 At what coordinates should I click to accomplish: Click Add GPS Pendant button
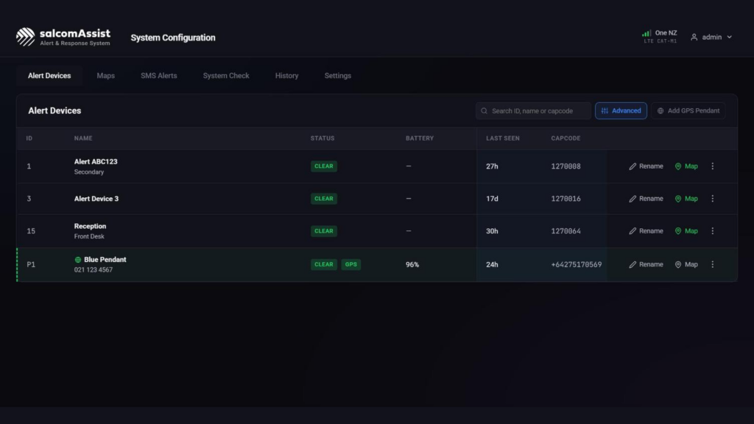[688, 111]
